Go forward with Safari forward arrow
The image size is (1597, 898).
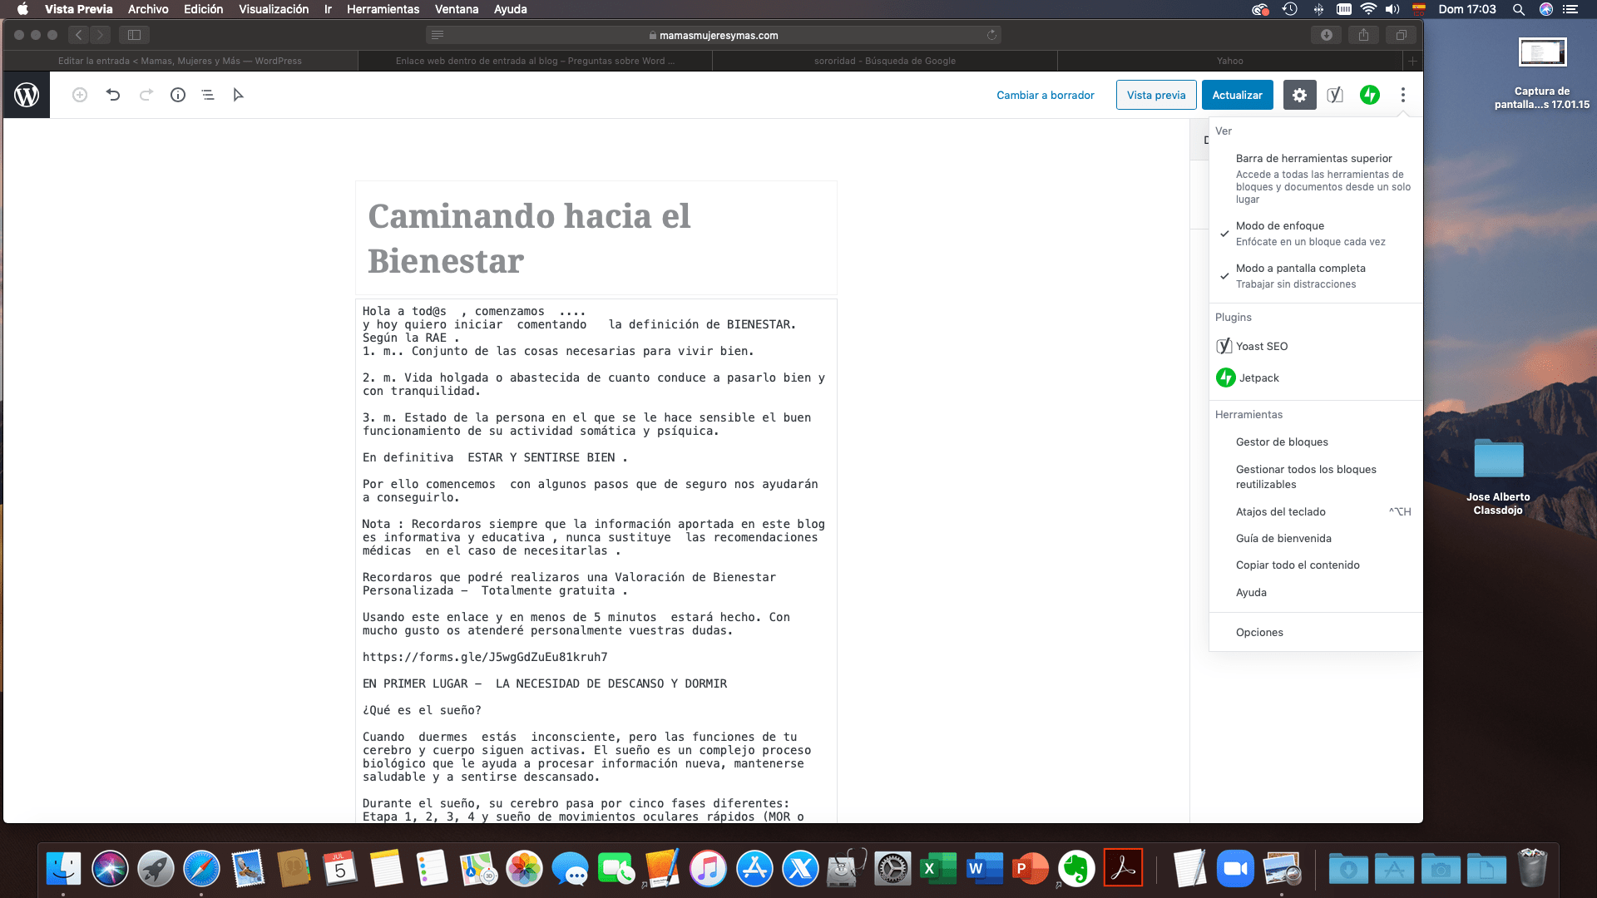pos(100,35)
